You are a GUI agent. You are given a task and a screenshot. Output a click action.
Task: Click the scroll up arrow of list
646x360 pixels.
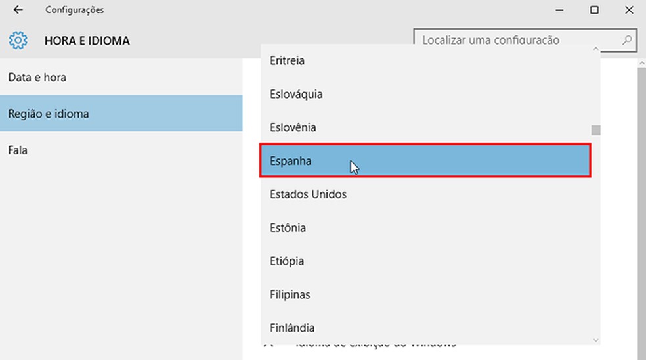click(595, 49)
